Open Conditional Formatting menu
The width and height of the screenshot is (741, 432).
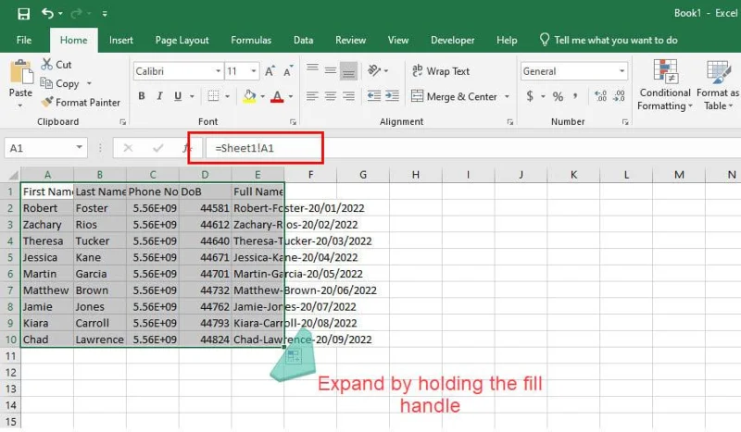(x=665, y=85)
